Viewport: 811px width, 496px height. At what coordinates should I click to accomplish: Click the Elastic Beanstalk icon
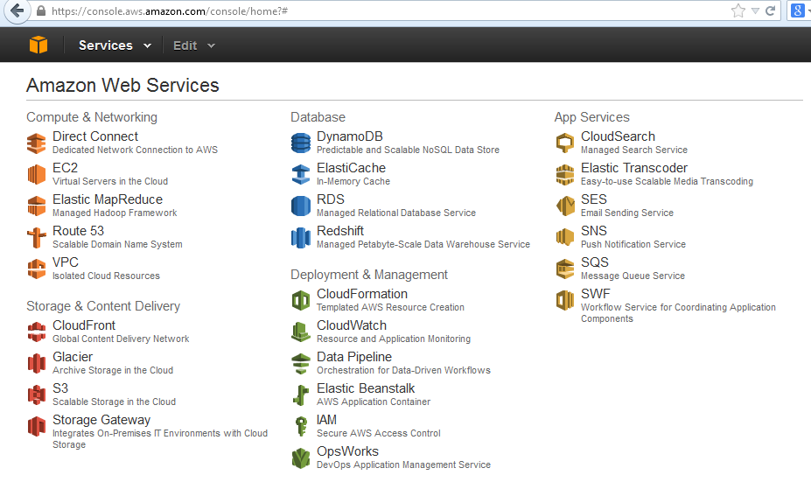300,395
